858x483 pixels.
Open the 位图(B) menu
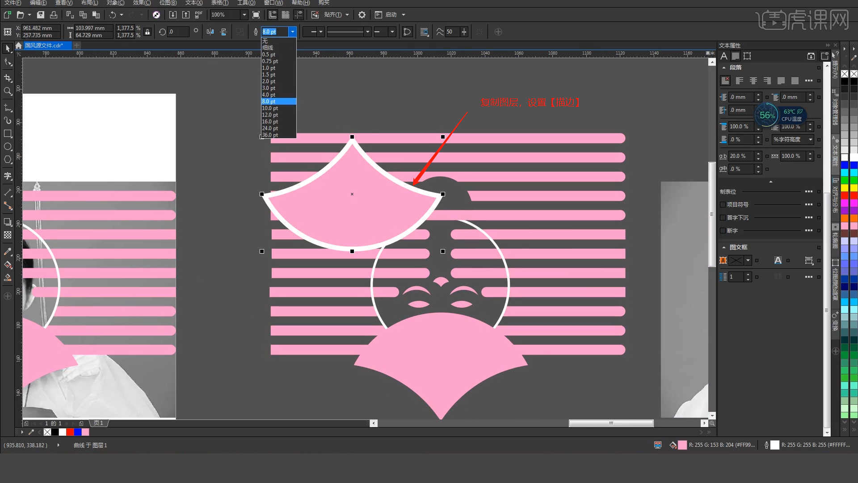(168, 3)
